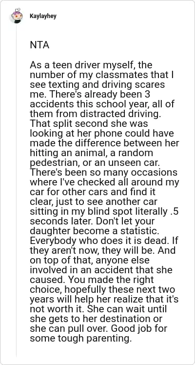Select the NTA verdict text

(x=39, y=45)
